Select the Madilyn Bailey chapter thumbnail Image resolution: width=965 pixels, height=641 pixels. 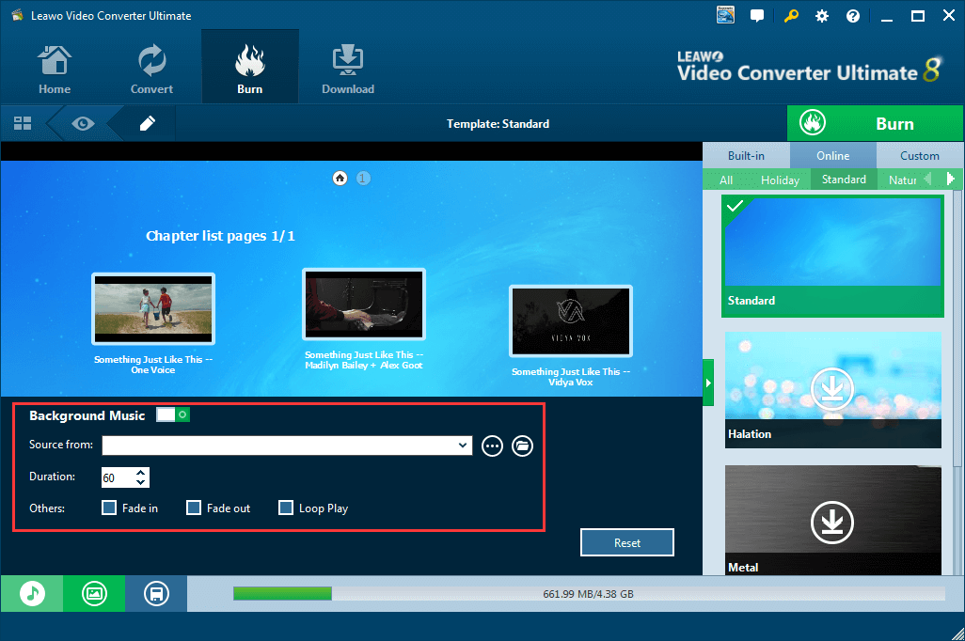[364, 304]
